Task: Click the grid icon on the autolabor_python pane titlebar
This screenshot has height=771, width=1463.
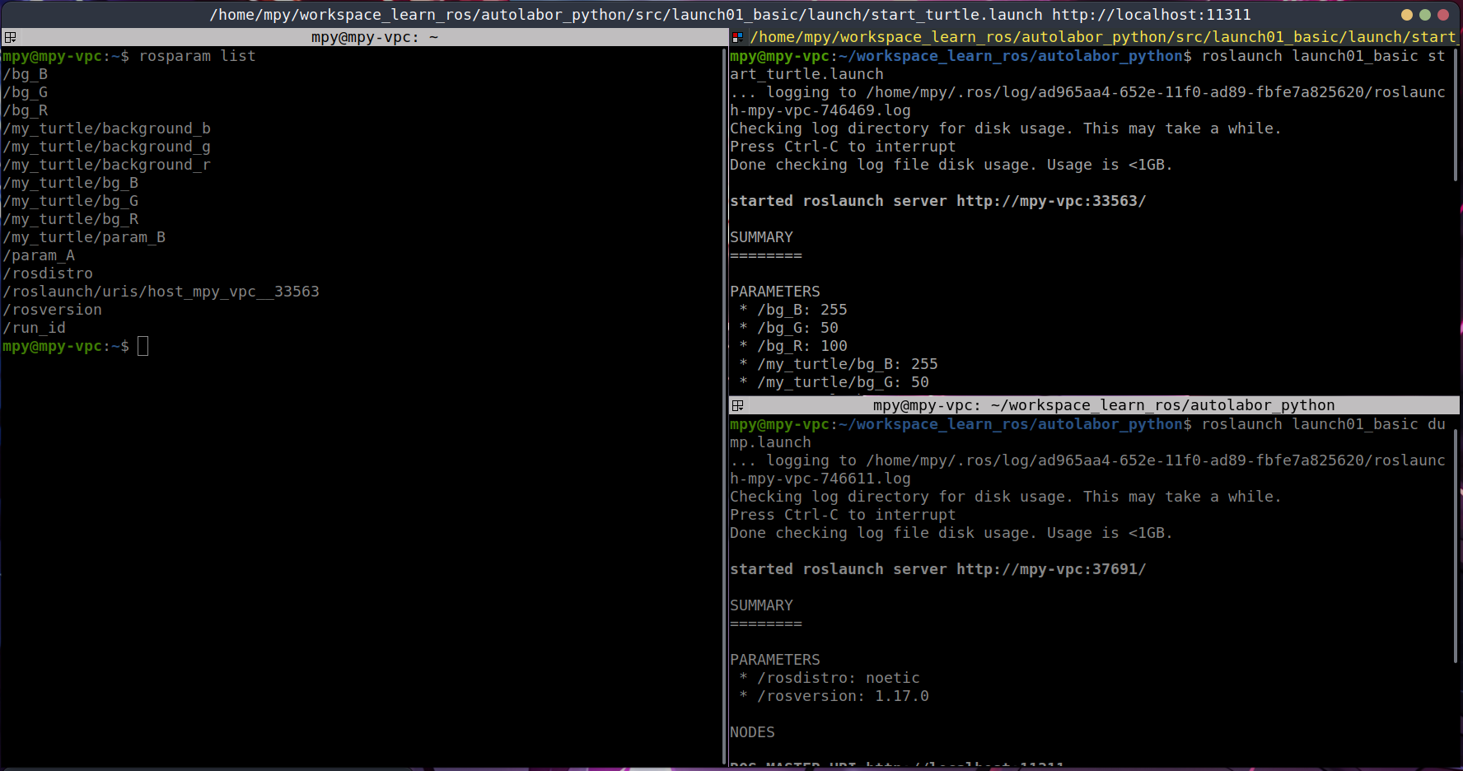Action: (738, 405)
